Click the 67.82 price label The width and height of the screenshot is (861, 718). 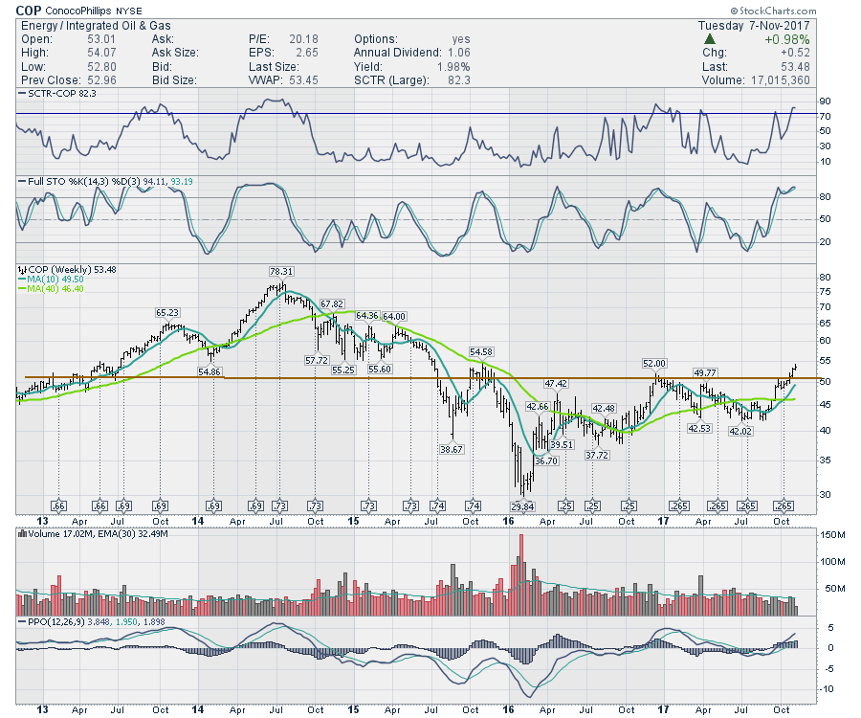point(332,303)
